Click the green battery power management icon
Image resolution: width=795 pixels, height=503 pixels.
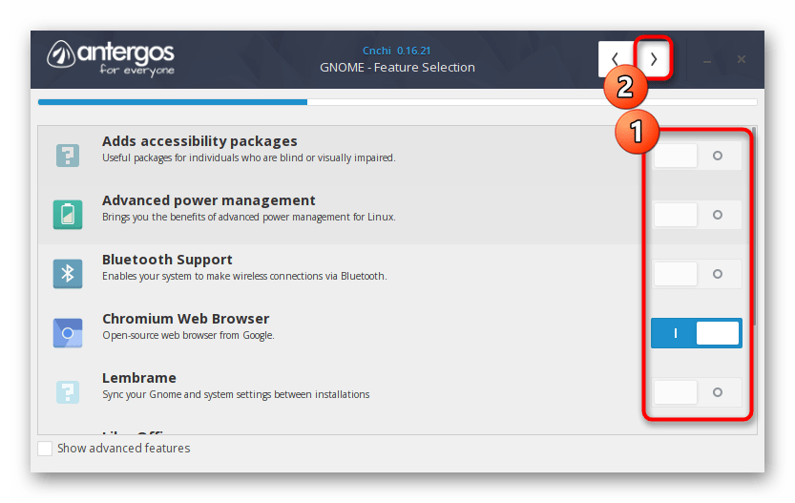pos(68,215)
